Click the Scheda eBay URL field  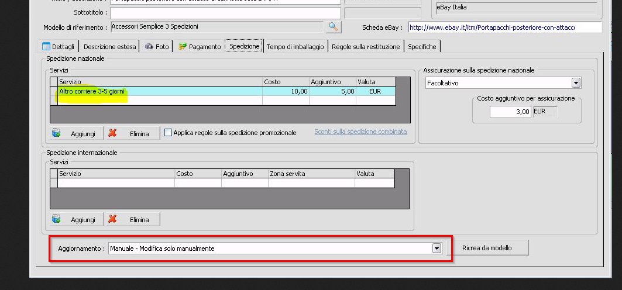pyautogui.click(x=504, y=27)
